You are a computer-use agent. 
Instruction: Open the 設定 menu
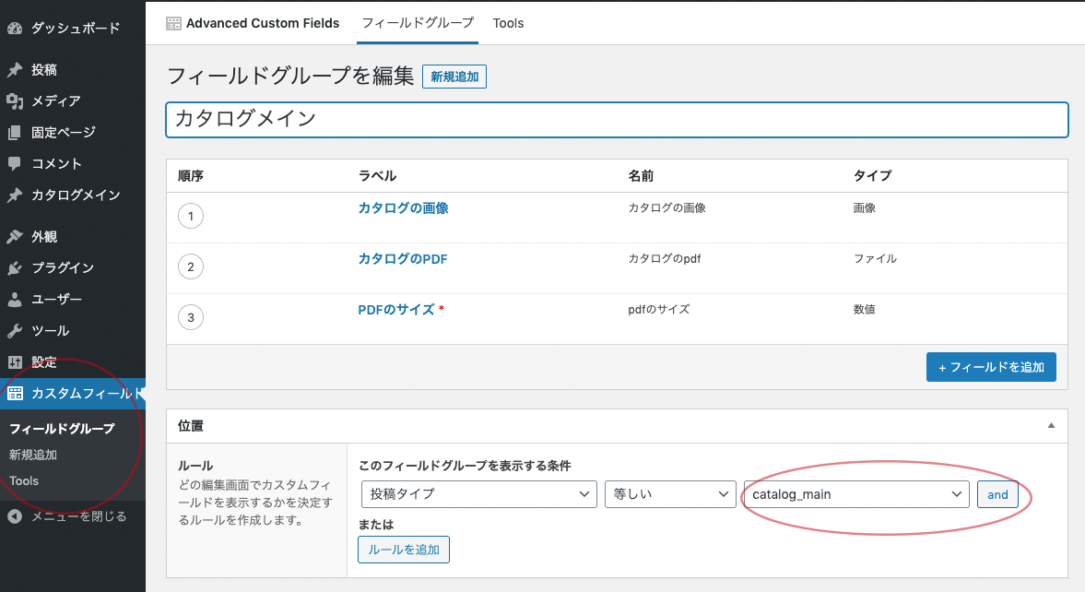[x=43, y=362]
